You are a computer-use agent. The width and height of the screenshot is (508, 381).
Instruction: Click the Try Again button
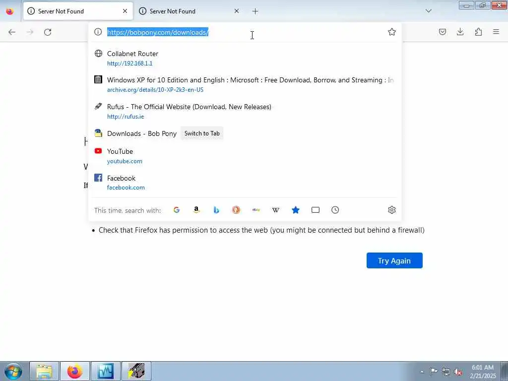[394, 260]
